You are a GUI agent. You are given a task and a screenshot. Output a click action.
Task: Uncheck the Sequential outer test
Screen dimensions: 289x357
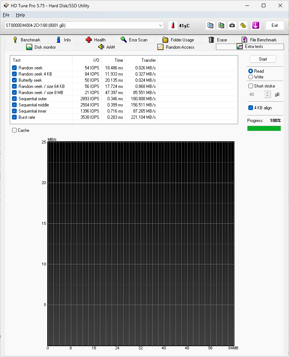point(14,98)
